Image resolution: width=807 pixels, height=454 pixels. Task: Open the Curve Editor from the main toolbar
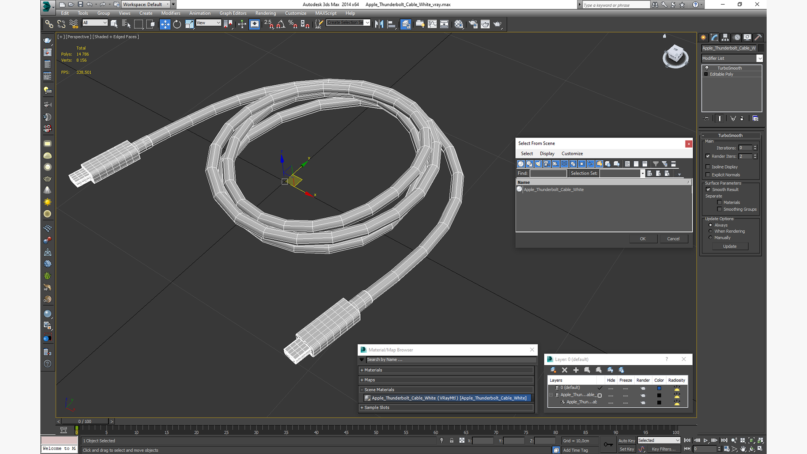(x=432, y=24)
